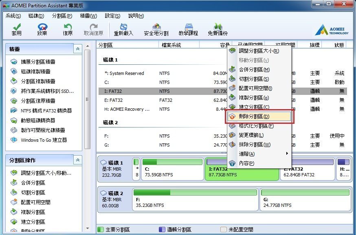Open the 精靈(W) menu

tap(88, 16)
